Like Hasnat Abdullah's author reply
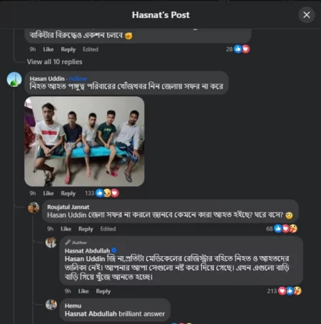321x324 pixels. pos(83,291)
